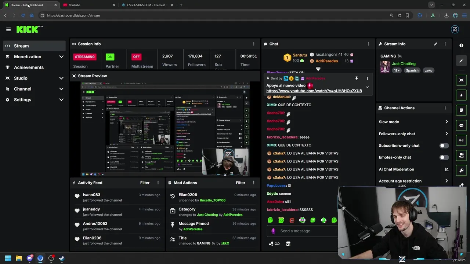Screen dimensions: 470x264
Task: Reload the page in browser toolbar
Action: [23, 15]
